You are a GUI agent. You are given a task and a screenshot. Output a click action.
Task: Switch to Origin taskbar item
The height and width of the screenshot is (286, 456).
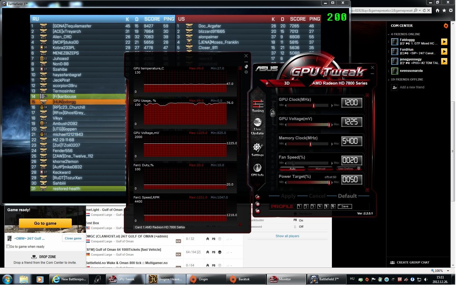(206, 279)
